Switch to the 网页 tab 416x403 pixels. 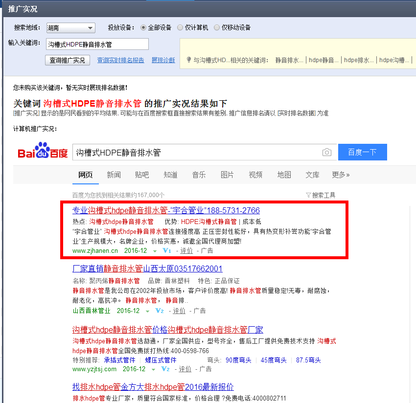pos(86,175)
